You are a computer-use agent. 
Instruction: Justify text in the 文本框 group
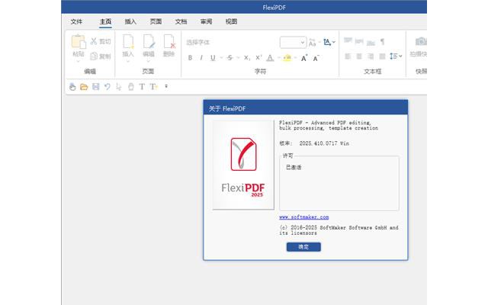(382, 56)
